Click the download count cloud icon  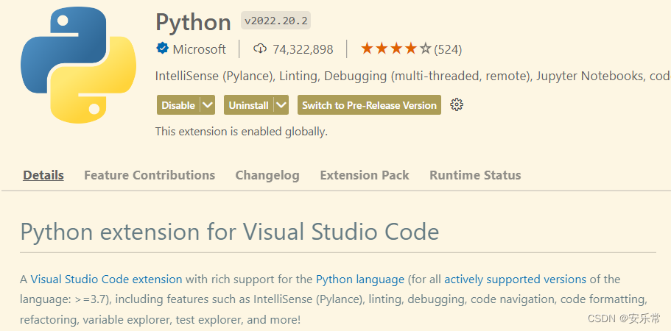click(x=259, y=49)
